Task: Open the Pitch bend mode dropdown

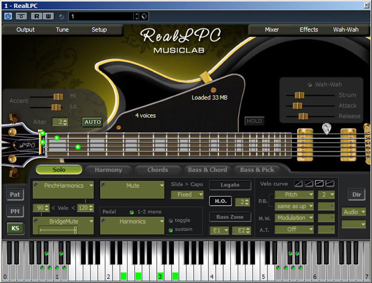Action: [294, 195]
